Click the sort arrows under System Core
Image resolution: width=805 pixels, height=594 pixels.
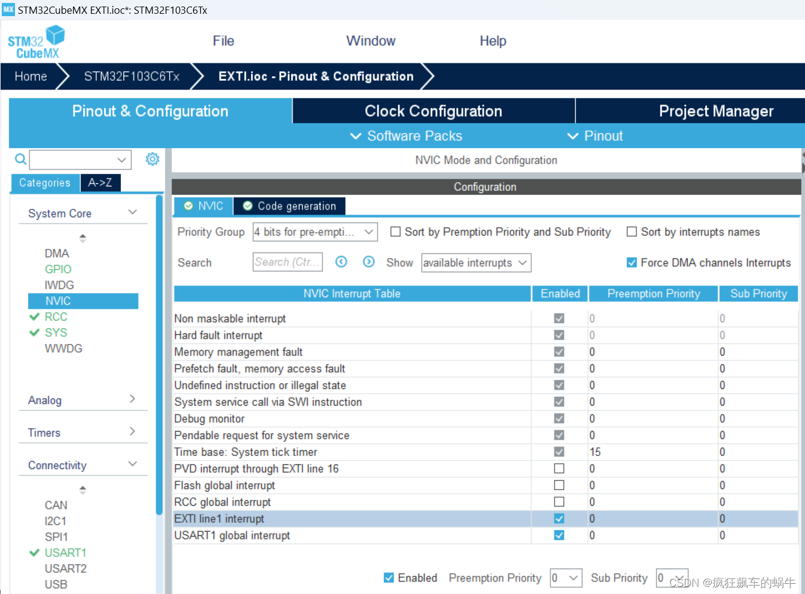[83, 238]
